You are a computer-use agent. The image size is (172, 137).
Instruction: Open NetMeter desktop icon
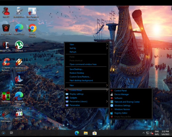(6, 97)
